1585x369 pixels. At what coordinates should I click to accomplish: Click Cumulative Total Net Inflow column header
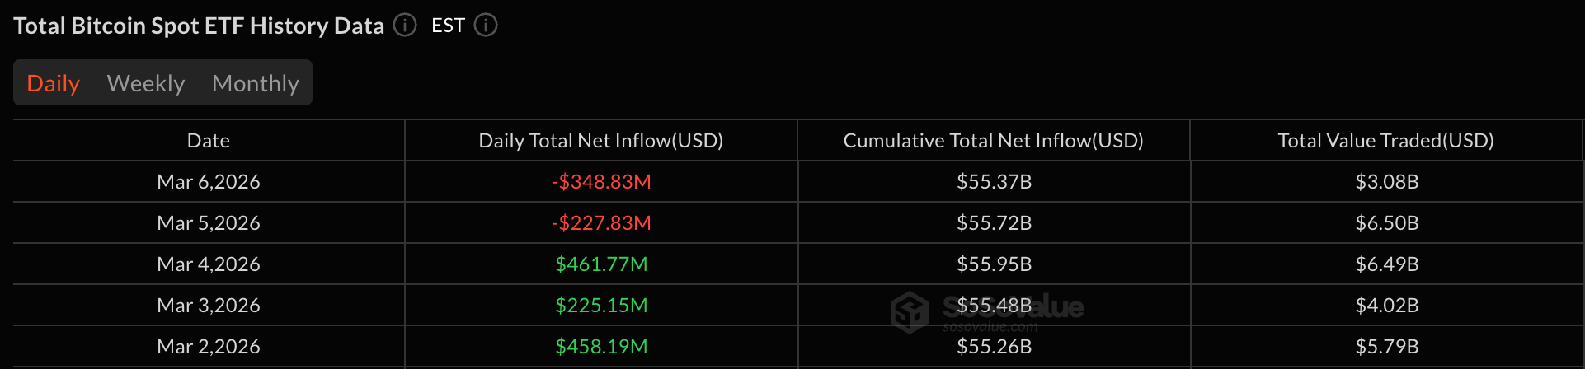pos(994,141)
